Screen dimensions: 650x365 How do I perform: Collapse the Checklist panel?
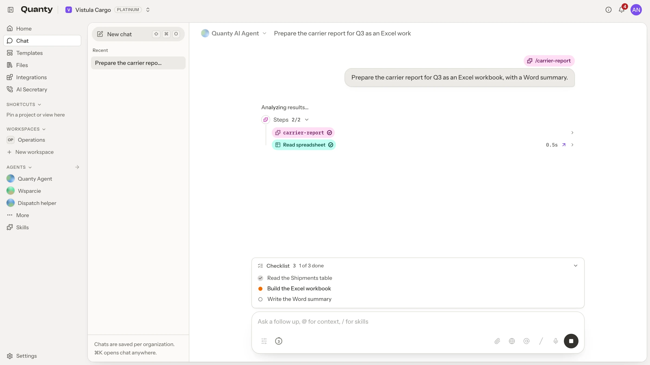tap(576, 266)
